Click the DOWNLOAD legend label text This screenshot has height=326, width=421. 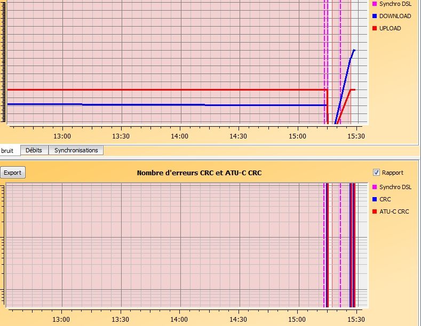tap(395, 16)
